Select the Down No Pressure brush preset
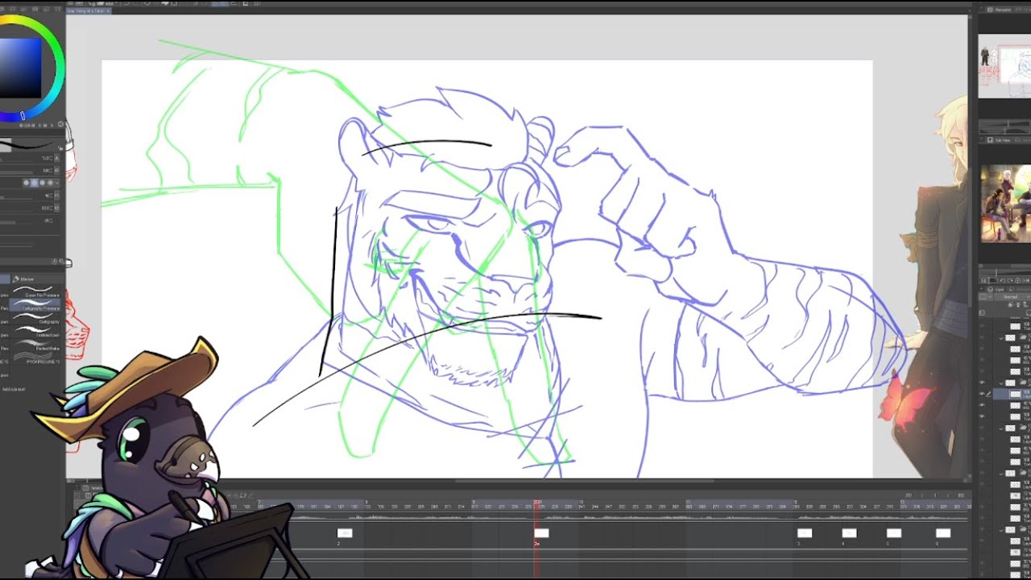This screenshot has height=580, width=1031. tap(35, 292)
